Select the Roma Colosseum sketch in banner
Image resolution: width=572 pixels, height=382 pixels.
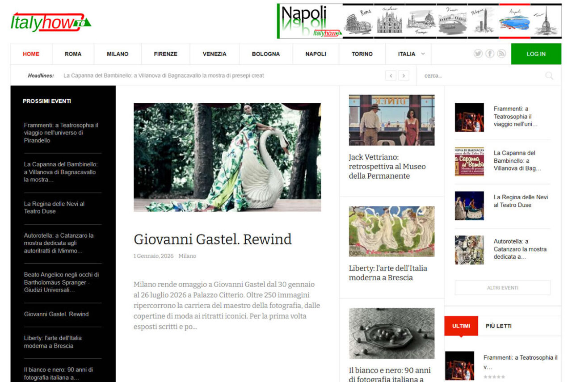359,21
